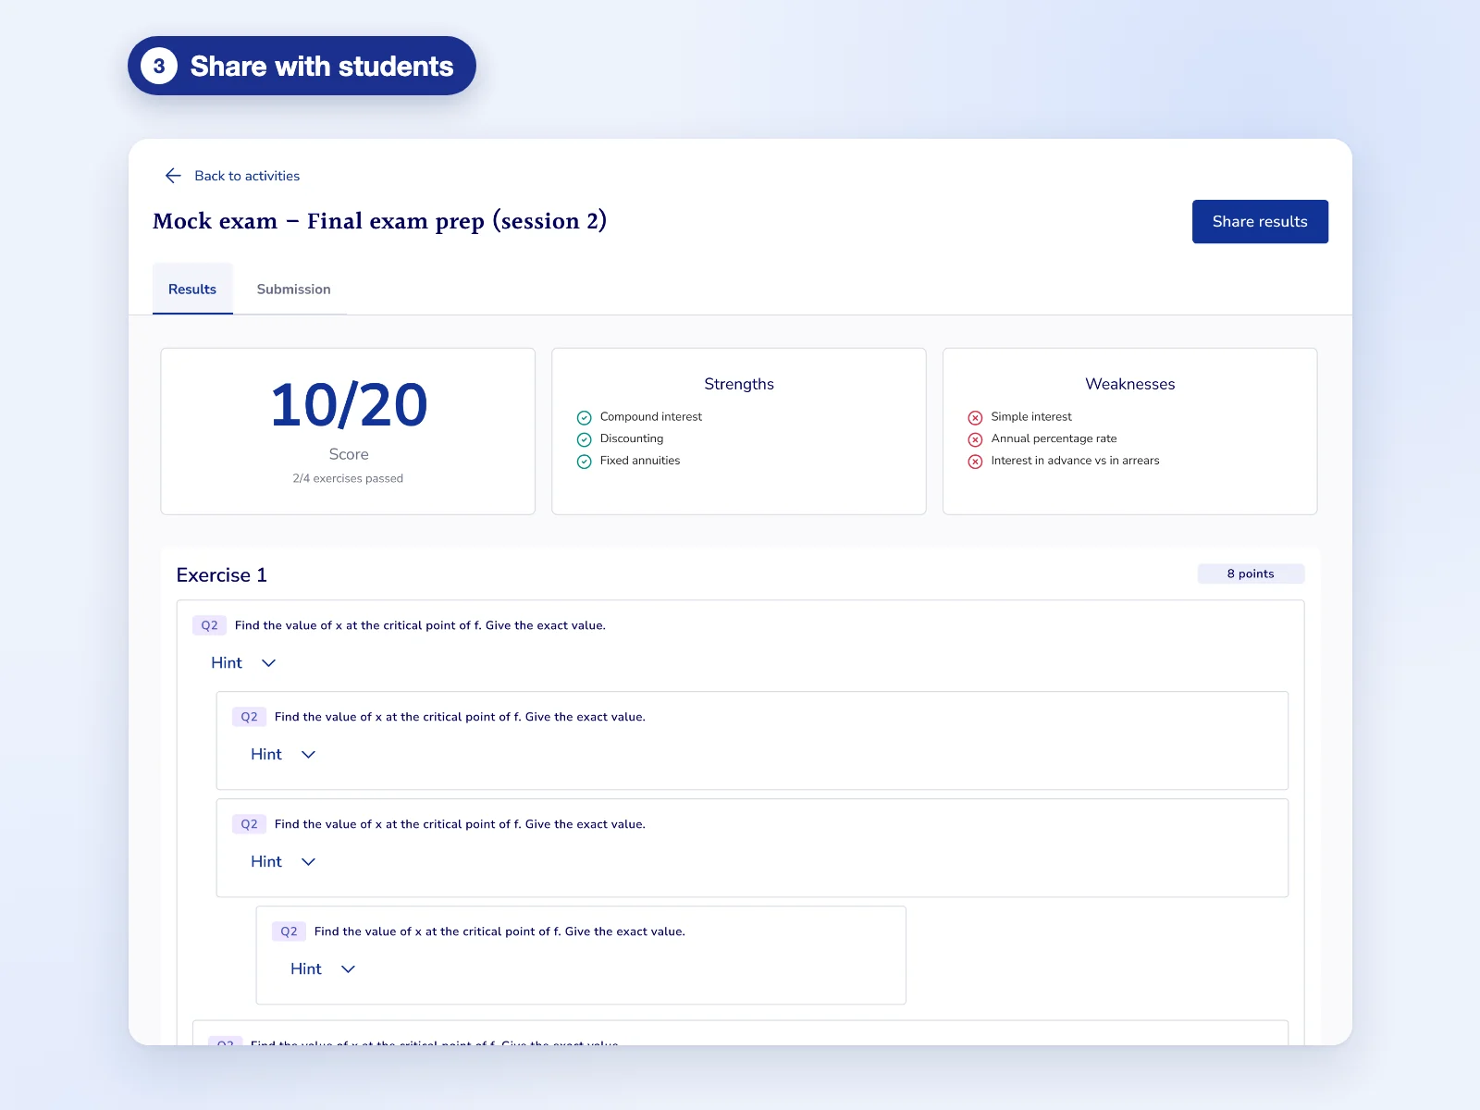This screenshot has height=1110, width=1480.
Task: Click the green check beside Compound interest
Action: tap(584, 418)
